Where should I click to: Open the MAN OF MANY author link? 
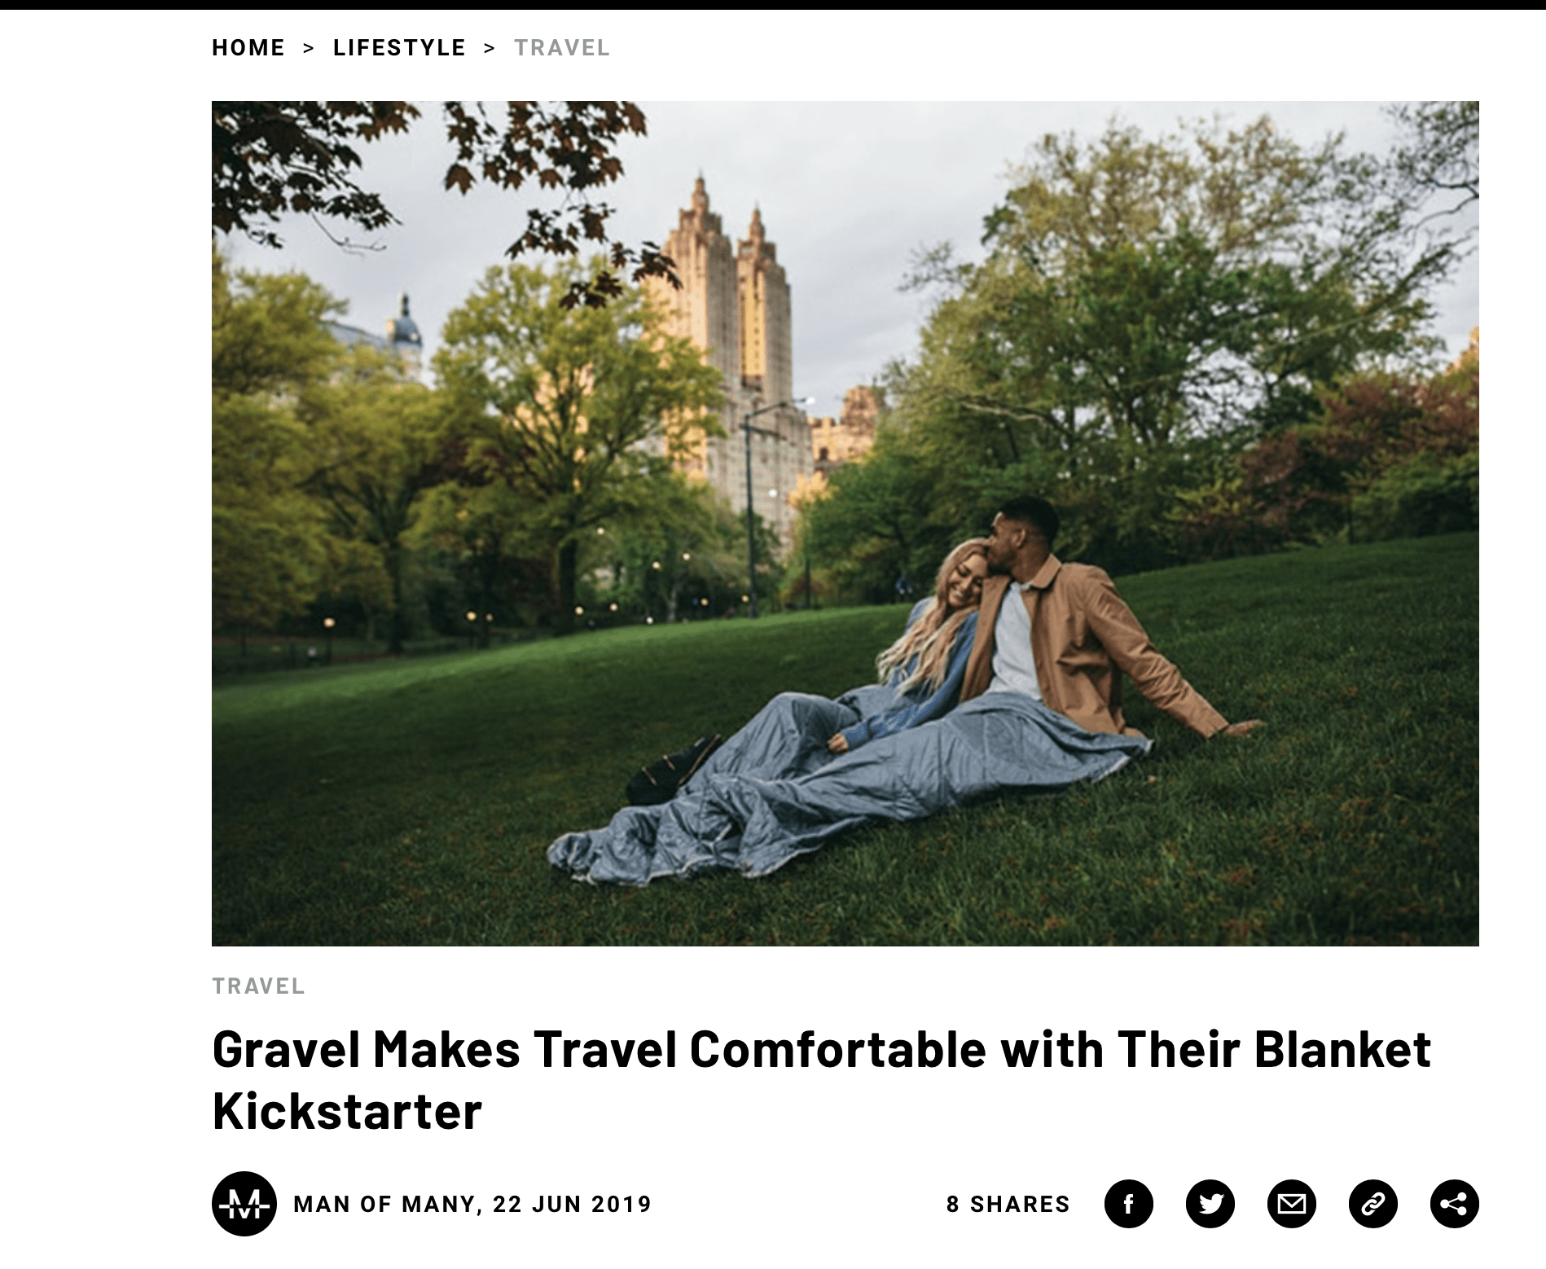[x=384, y=1204]
